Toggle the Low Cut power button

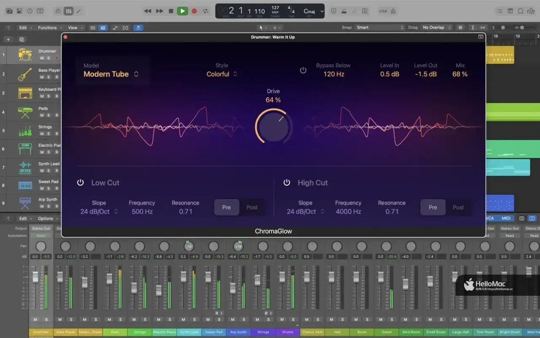click(80, 183)
